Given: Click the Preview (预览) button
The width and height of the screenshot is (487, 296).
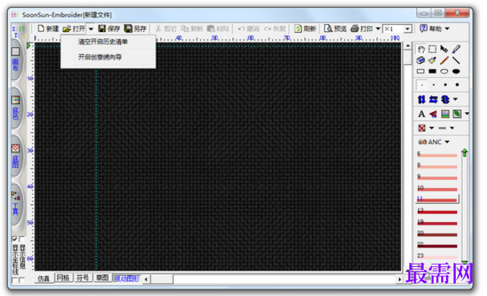Looking at the screenshot, I should [335, 28].
